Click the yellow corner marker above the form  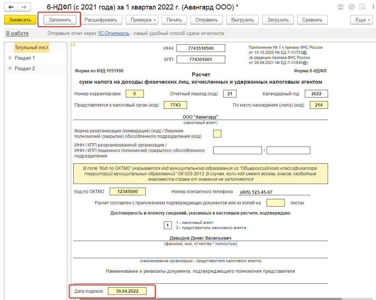(73, 44)
